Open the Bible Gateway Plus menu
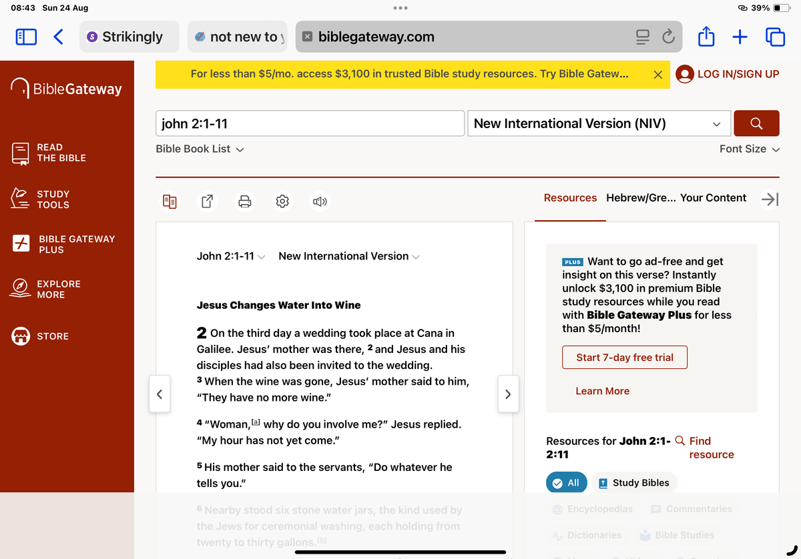Screen dimensions: 801x559 coord(64,244)
